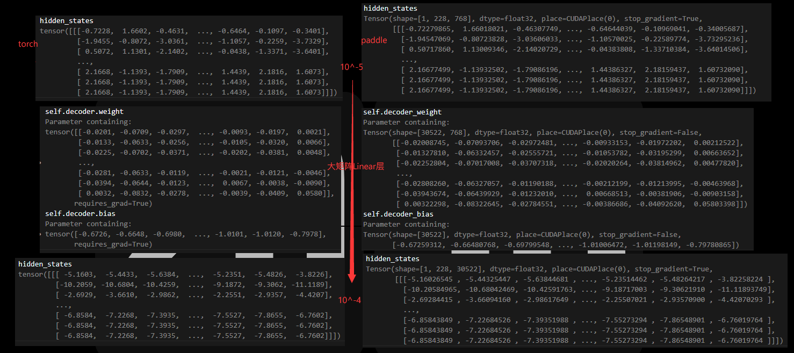Click the weight value 0.0580
794x353 pixels.
click(311, 193)
